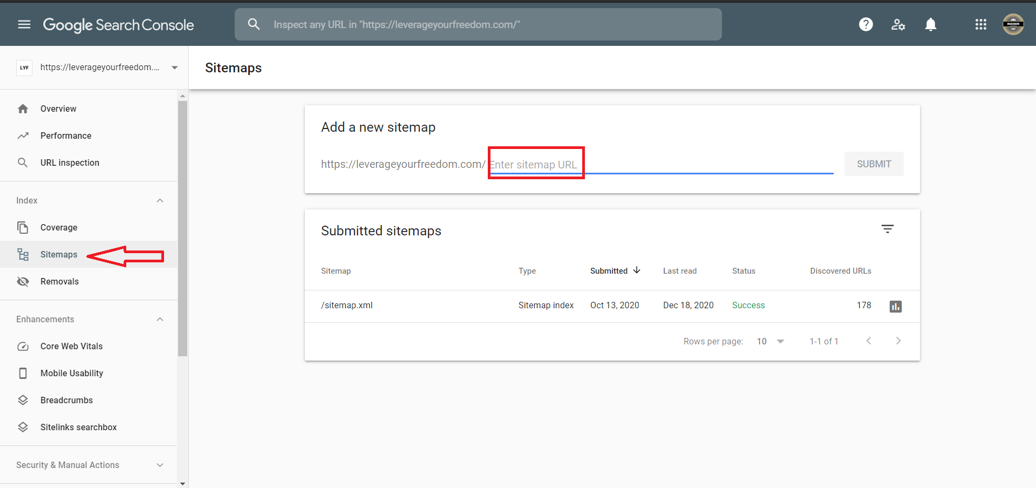
Task: Open the filter icon for submitted sitemaps
Action: tap(888, 229)
